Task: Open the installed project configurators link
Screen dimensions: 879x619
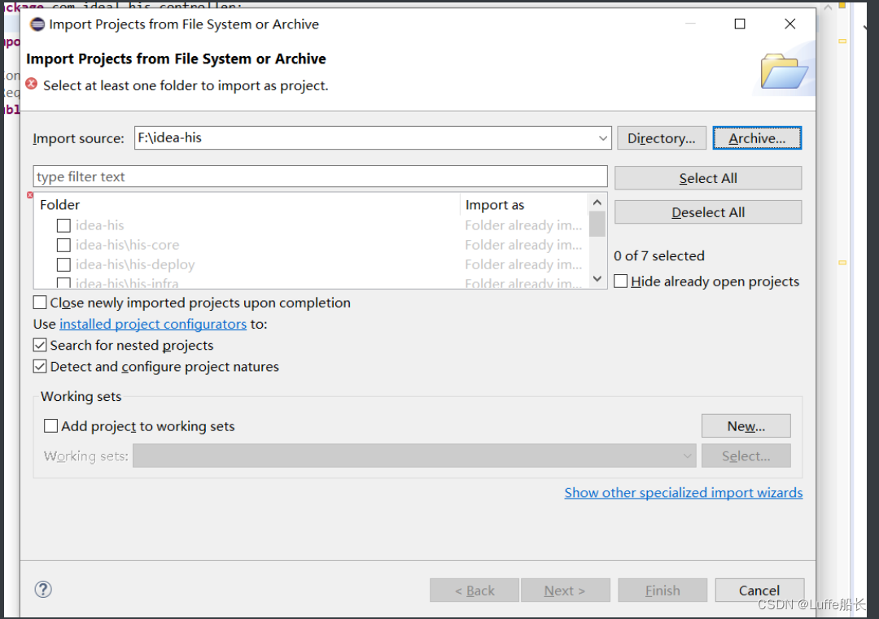Action: pyautogui.click(x=152, y=324)
